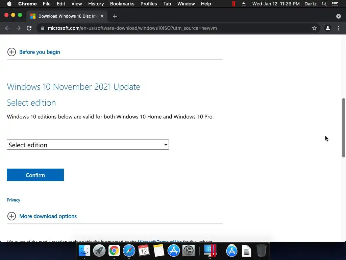The width and height of the screenshot is (346, 260).
Task: Open the Select edition dropdown
Action: pos(88,145)
